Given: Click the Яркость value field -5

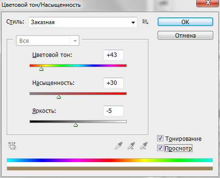Looking at the screenshot, I should (x=114, y=111).
